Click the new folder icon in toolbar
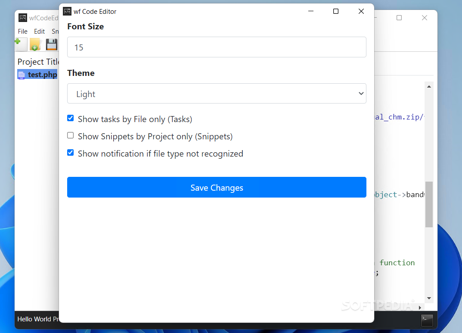This screenshot has width=462, height=333. click(x=35, y=44)
